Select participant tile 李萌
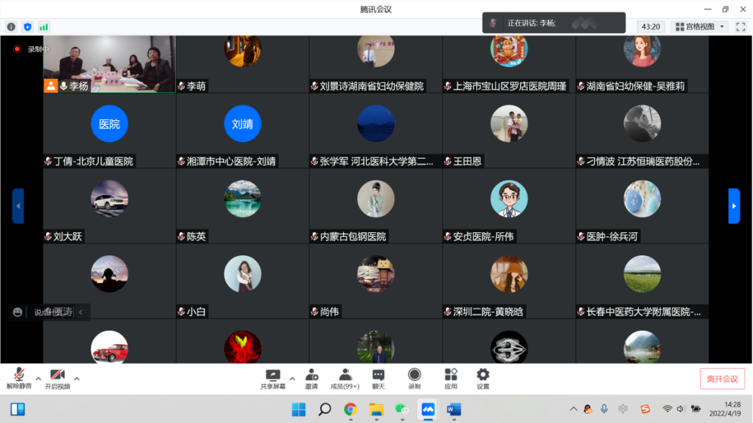This screenshot has width=753, height=423. 243,64
